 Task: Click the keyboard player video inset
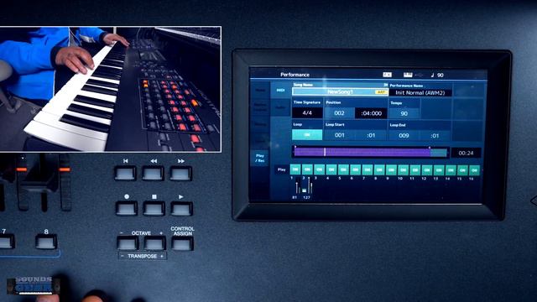[110, 89]
